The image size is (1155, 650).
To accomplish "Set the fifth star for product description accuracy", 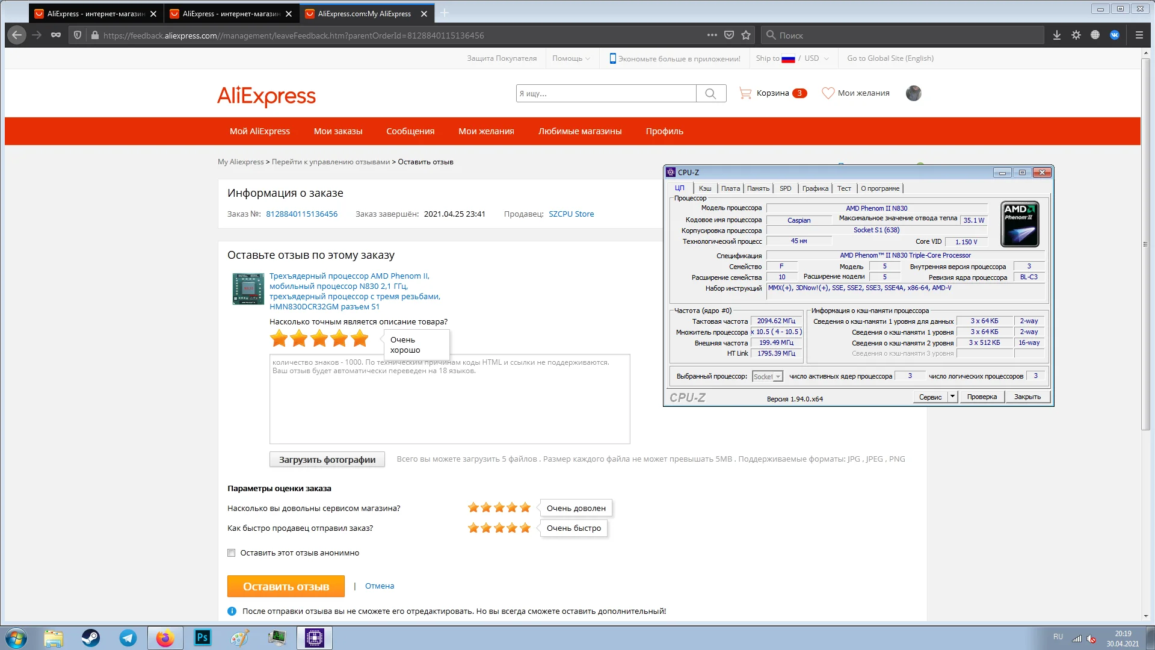I will tap(360, 339).
